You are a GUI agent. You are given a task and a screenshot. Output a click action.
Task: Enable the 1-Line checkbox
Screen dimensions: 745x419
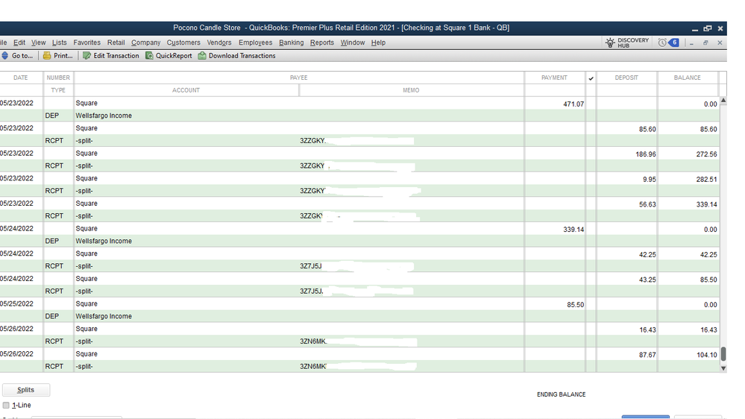6,406
